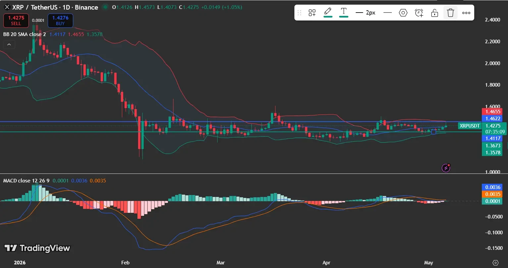Screen dimensions: 508x268
Task: Open drawing settings with the hexagon icon
Action: point(403,13)
